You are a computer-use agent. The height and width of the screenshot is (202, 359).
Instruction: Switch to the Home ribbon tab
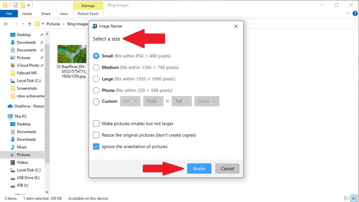pos(27,14)
